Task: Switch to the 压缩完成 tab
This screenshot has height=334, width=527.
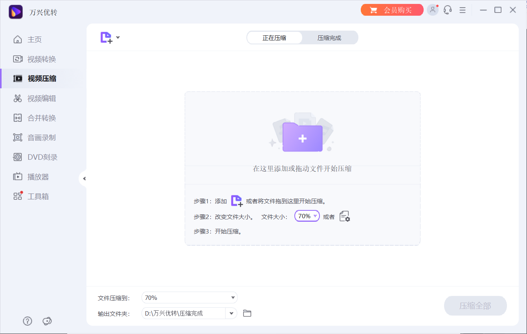Action: pyautogui.click(x=329, y=38)
